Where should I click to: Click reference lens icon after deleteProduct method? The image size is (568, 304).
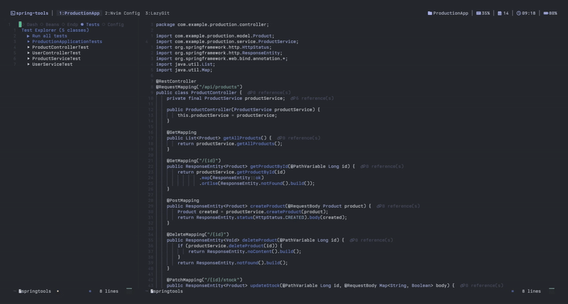pyautogui.click(x=352, y=240)
